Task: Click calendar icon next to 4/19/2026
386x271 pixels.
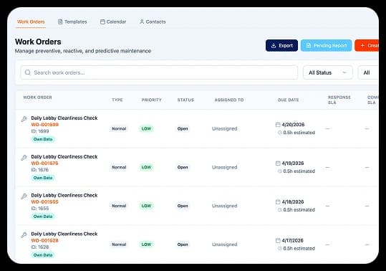Action: click(x=278, y=163)
